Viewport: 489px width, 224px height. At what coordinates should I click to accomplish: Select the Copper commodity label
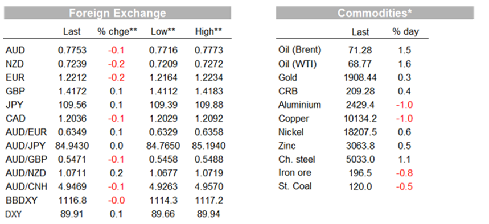click(x=294, y=119)
